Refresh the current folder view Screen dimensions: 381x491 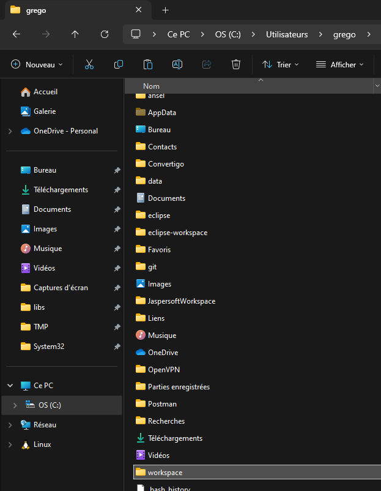(105, 34)
